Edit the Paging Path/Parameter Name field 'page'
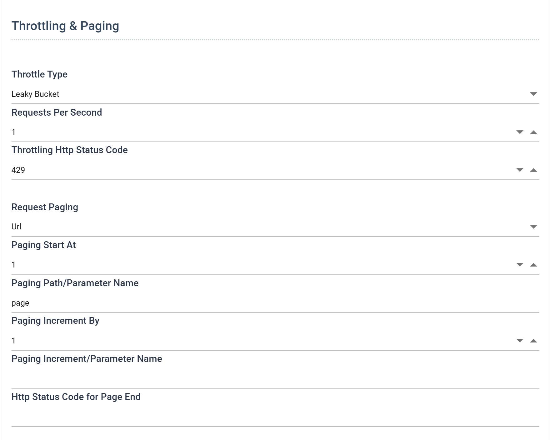550x440 pixels. point(275,303)
